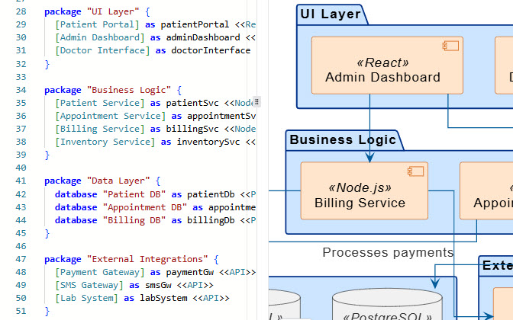Click the closing brace on line 45
Image resolution: width=513 pixels, height=320 pixels.
click(47, 233)
